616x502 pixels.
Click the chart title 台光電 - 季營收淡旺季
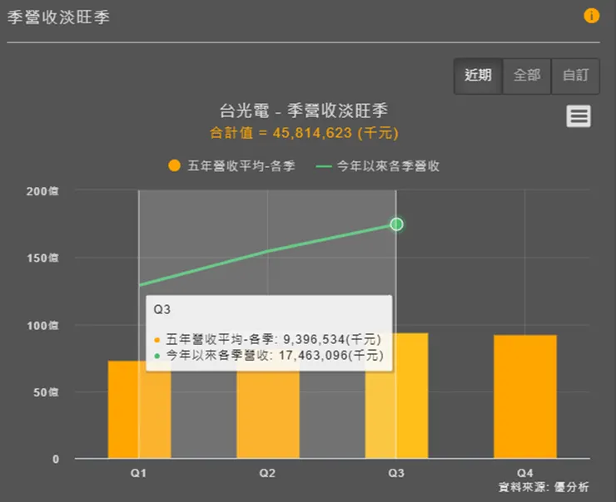(304, 111)
